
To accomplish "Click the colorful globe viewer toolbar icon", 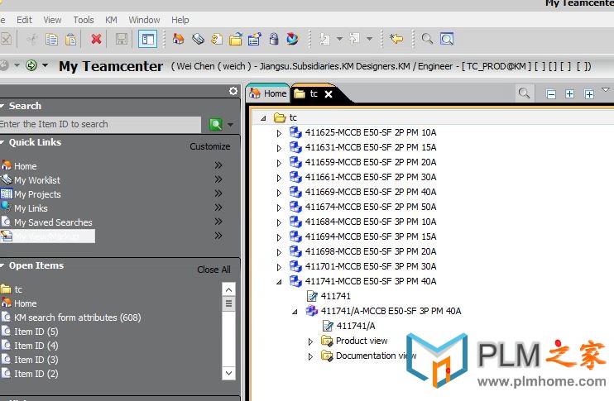I will coord(292,39).
